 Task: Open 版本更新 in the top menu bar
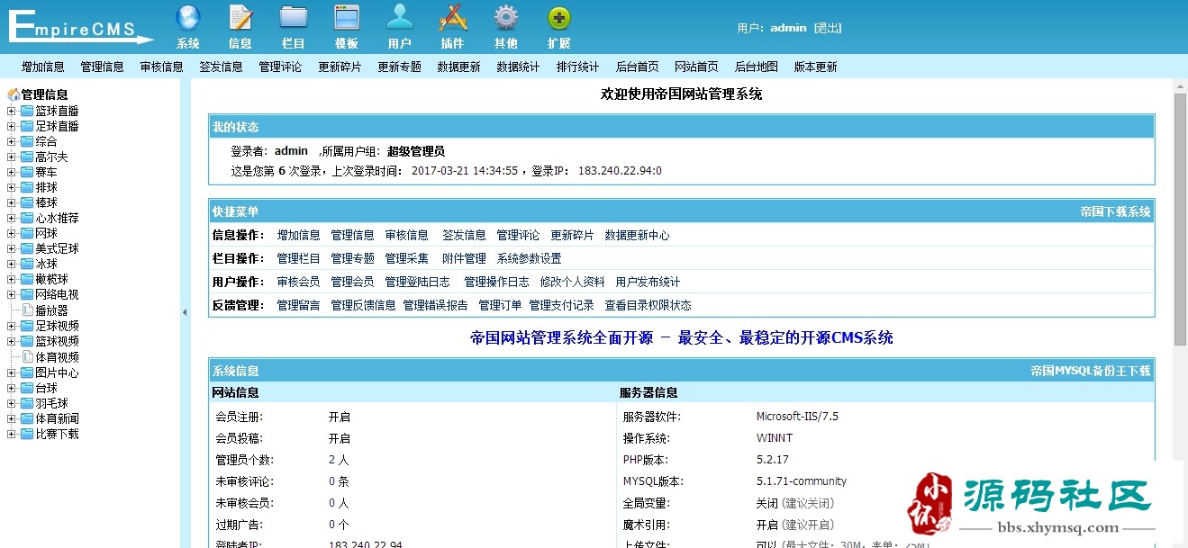(x=816, y=67)
